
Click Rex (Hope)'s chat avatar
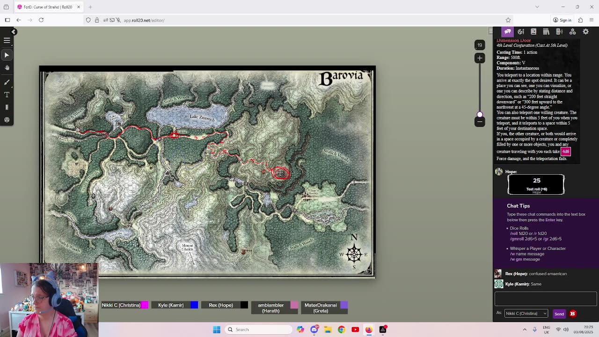(x=498, y=274)
